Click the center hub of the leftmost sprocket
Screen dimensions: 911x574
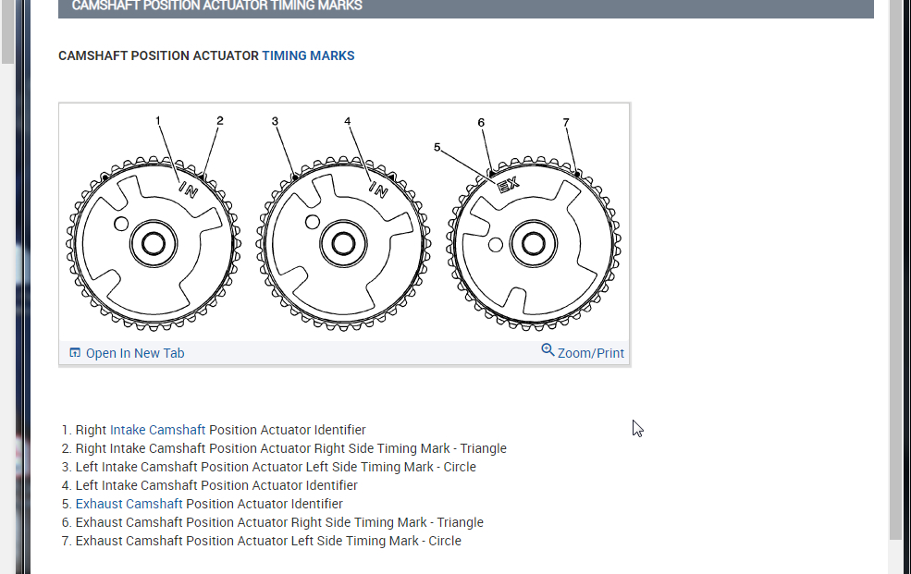coord(153,243)
